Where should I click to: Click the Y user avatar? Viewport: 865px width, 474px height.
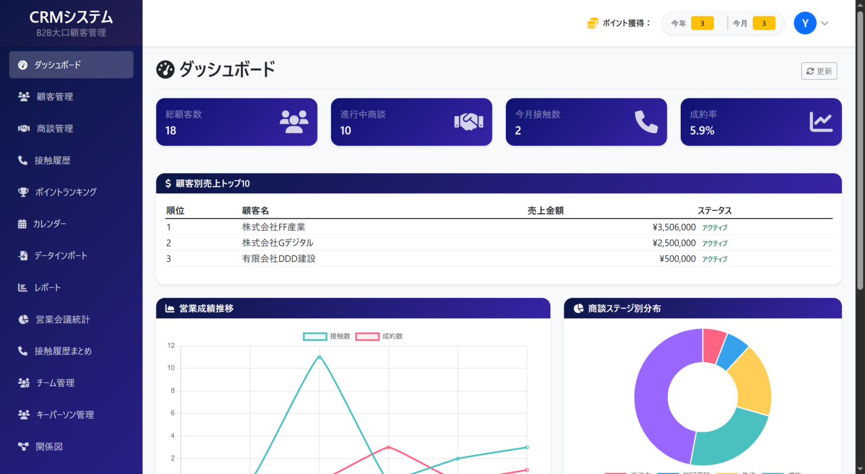(805, 23)
